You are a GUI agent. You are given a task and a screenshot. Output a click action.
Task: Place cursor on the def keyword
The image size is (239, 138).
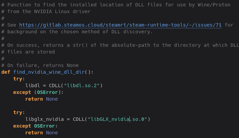click(6, 72)
